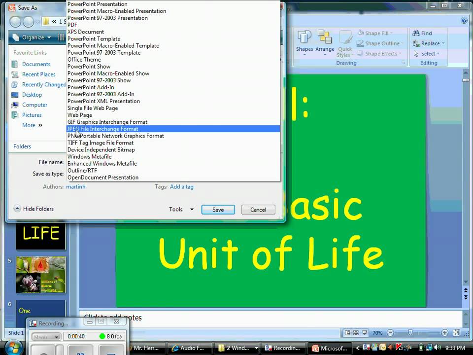Viewport: 473px width, 355px height.
Task: Click volume icon in system tray
Action: coord(438,348)
